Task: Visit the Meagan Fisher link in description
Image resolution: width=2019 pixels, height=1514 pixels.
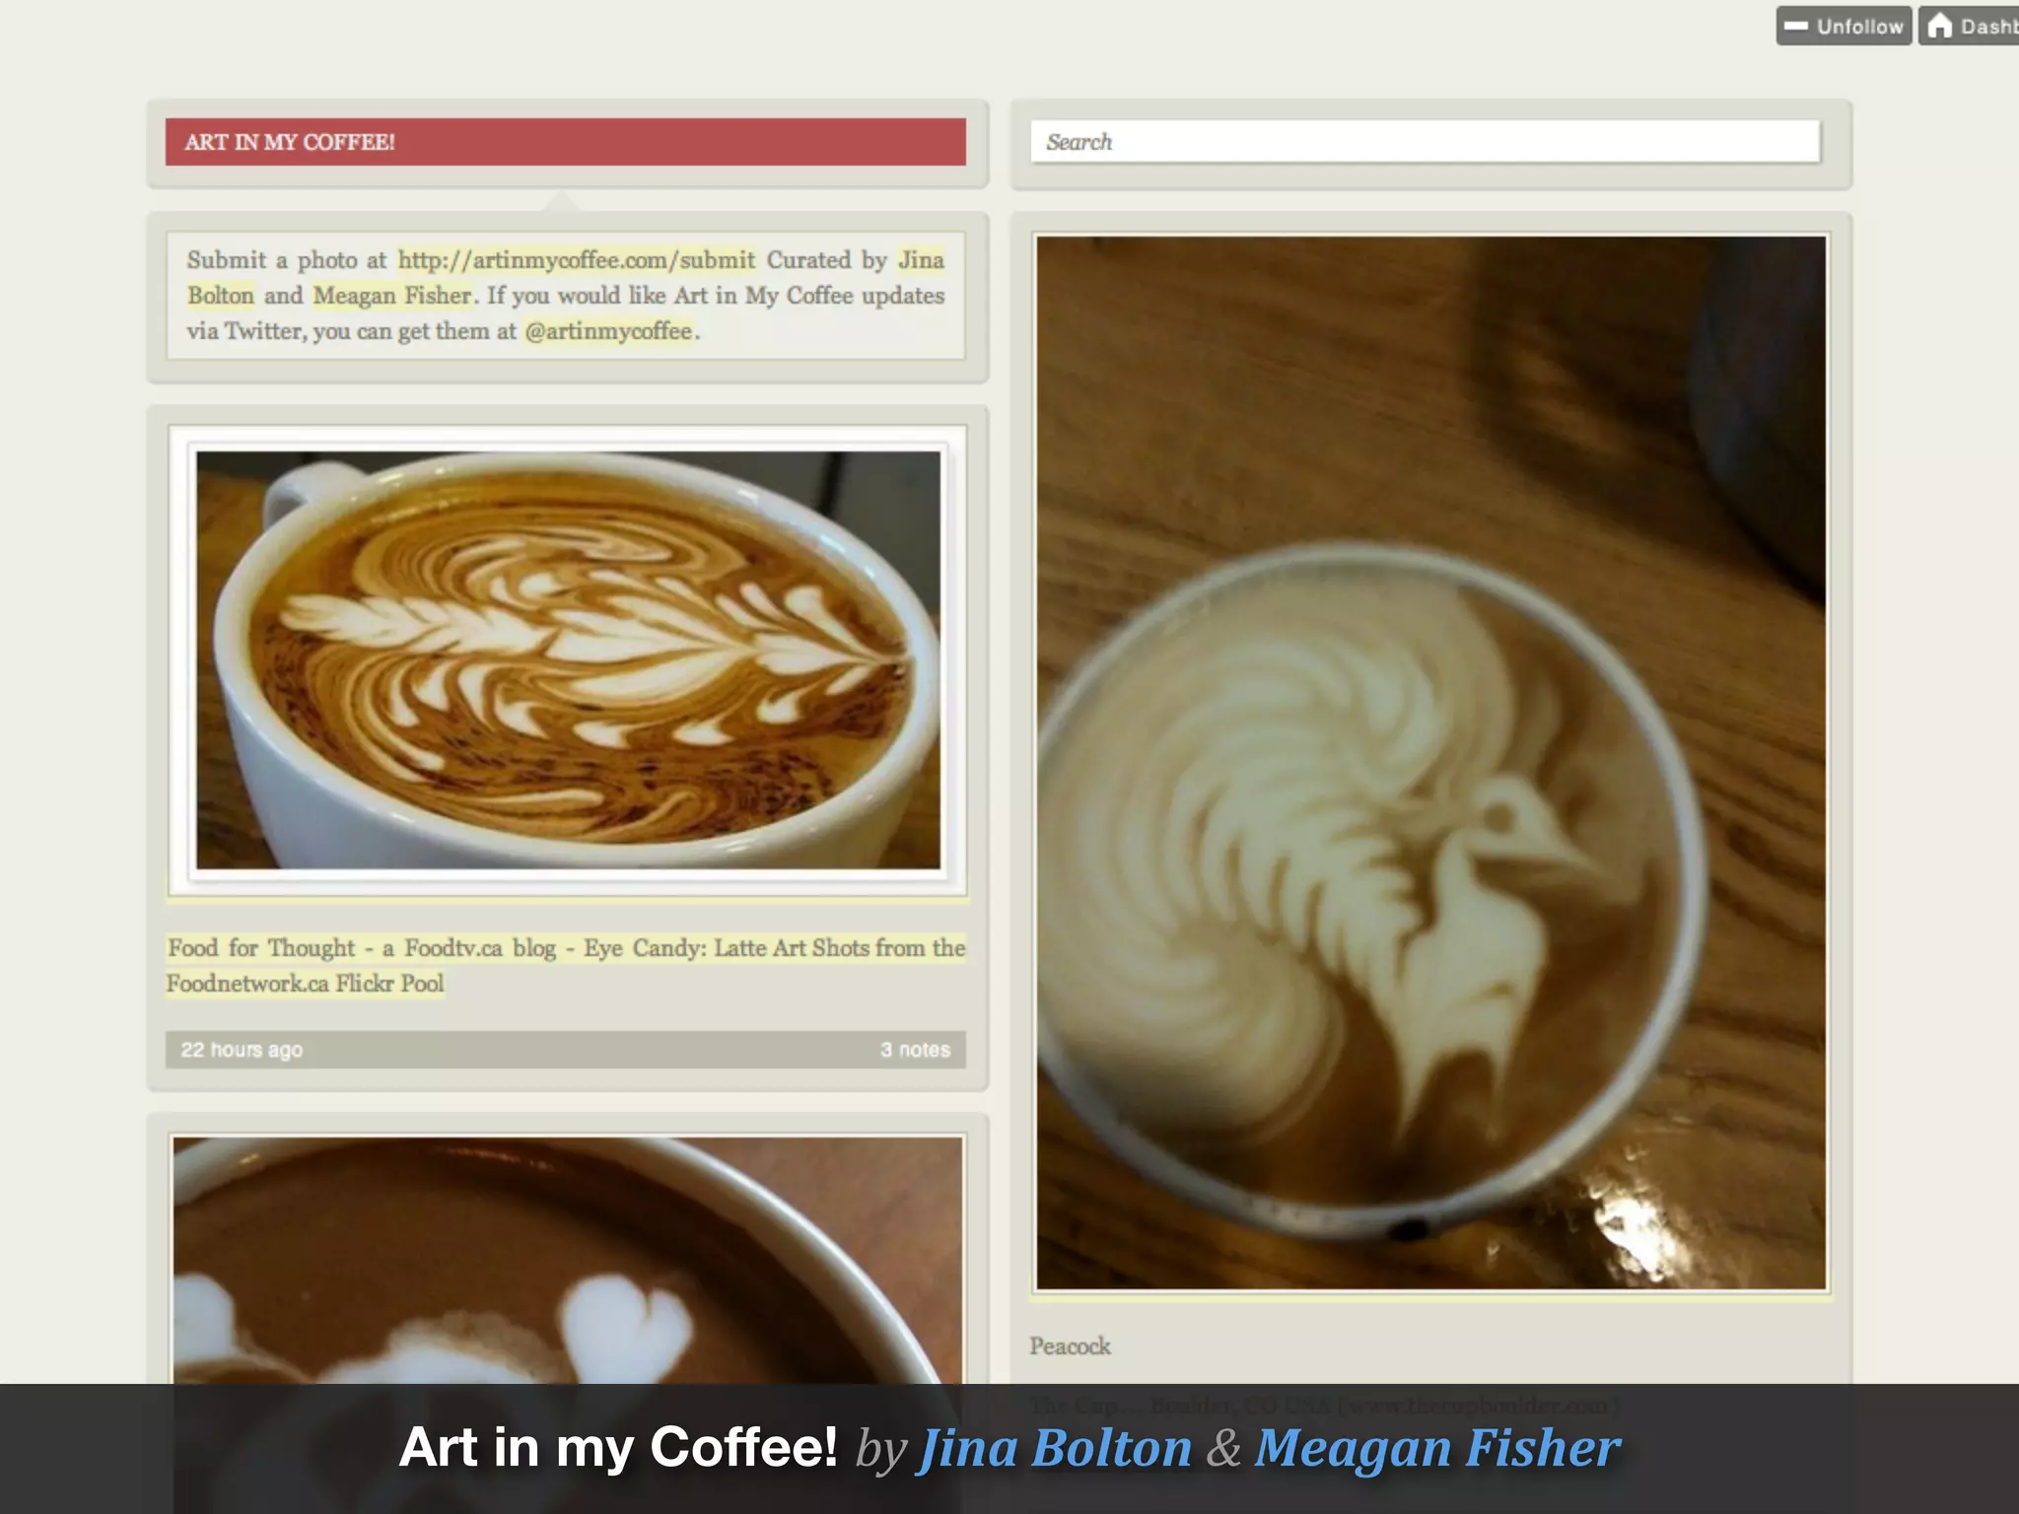Action: (392, 296)
